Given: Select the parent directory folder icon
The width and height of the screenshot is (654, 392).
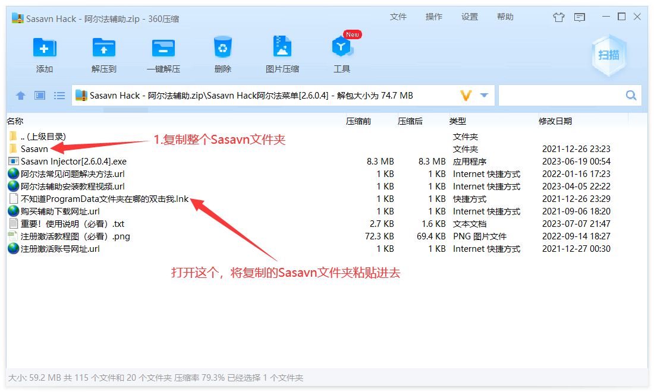Looking at the screenshot, I should pos(13,136).
